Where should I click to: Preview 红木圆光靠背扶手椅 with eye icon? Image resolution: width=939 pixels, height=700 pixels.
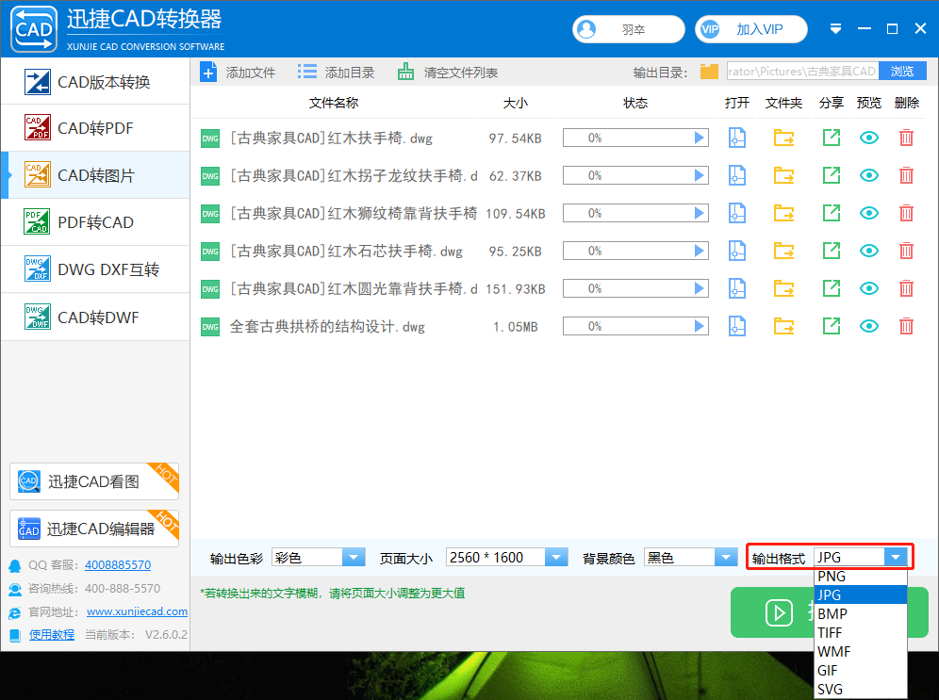point(869,288)
